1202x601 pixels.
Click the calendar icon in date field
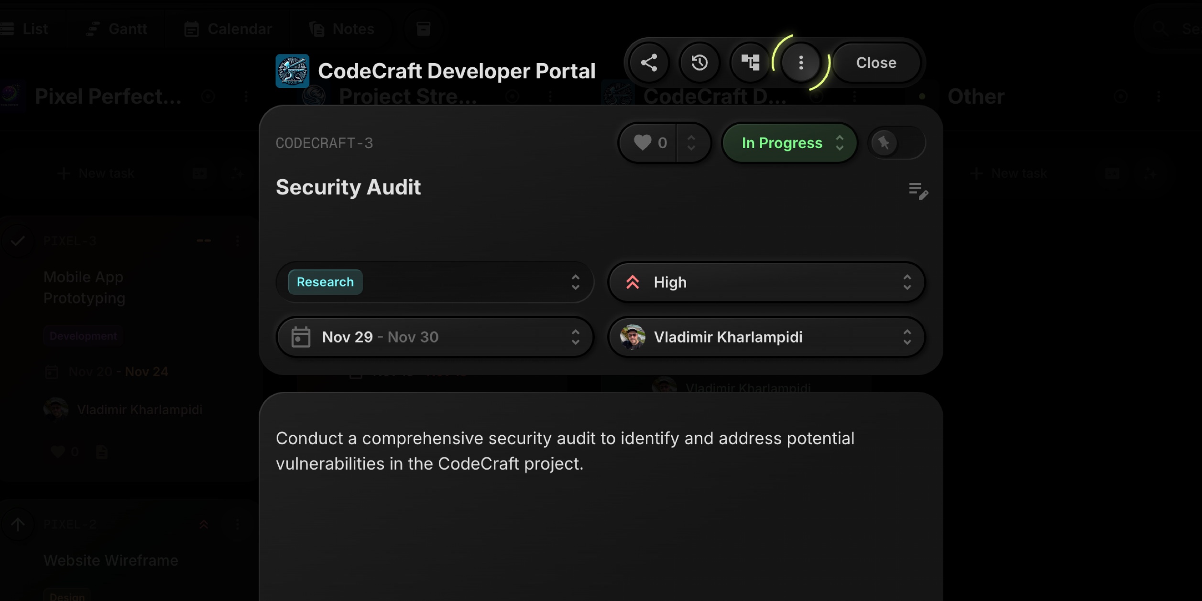click(x=301, y=337)
